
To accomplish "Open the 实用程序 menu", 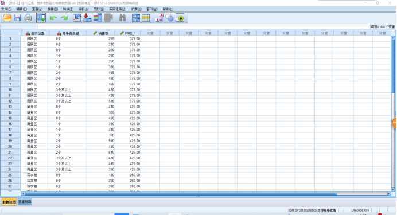I will pos(118,9).
